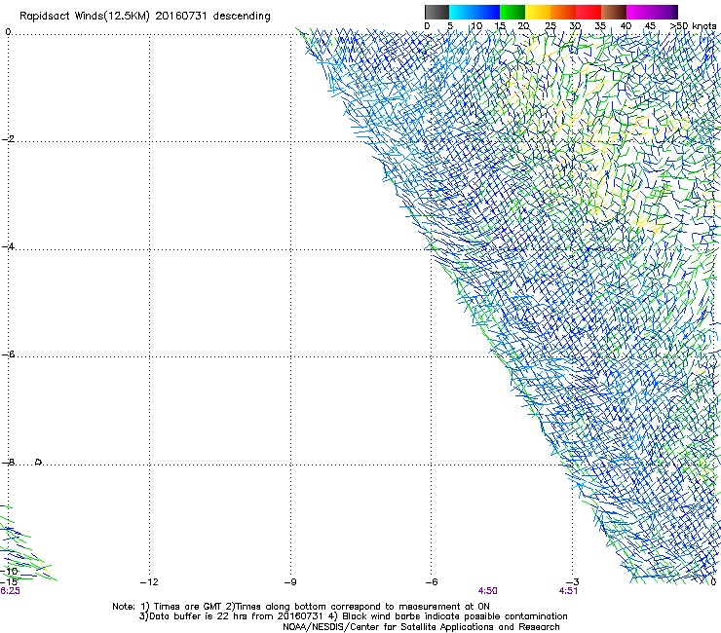Click the NOAA/NESDIS credit line
The height and width of the screenshot is (633, 721).
tap(421, 627)
